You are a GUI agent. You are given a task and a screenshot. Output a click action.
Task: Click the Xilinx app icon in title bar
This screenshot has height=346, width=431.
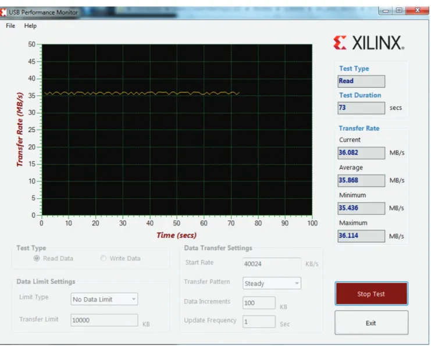click(x=3, y=12)
